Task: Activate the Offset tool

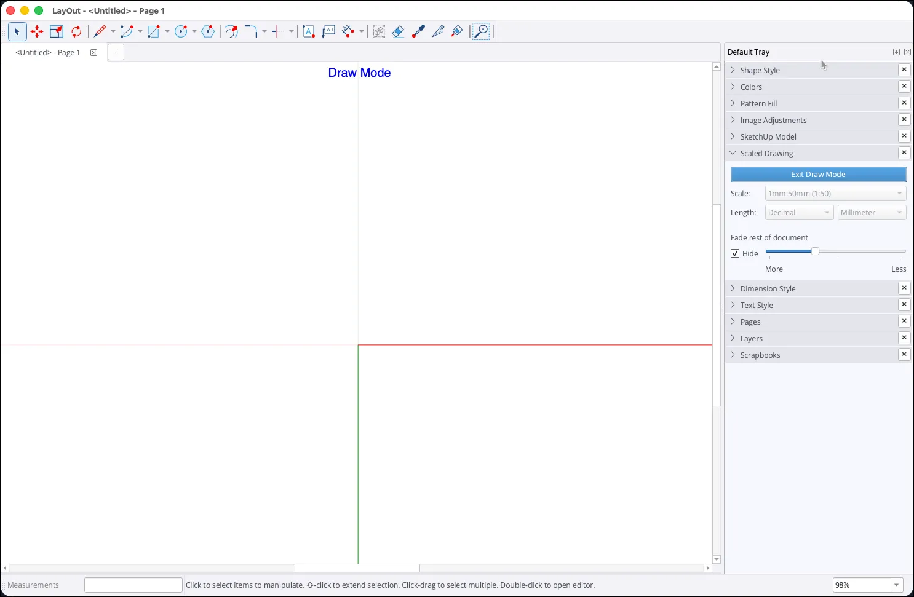Action: coord(231,31)
